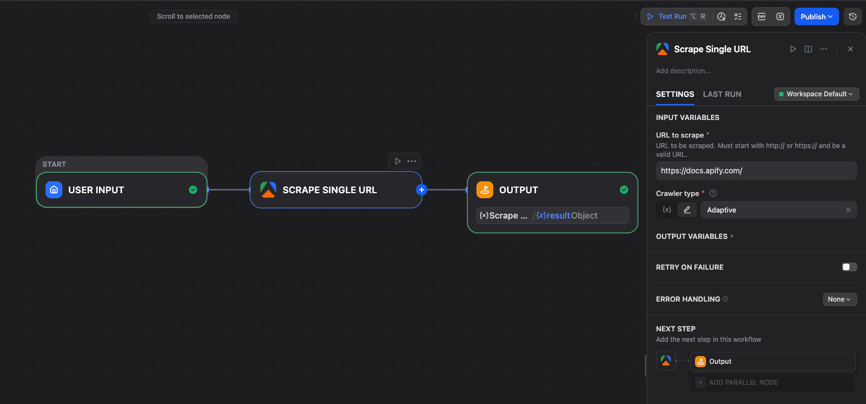
Task: Run this step with the panel play icon
Action: pyautogui.click(x=793, y=49)
